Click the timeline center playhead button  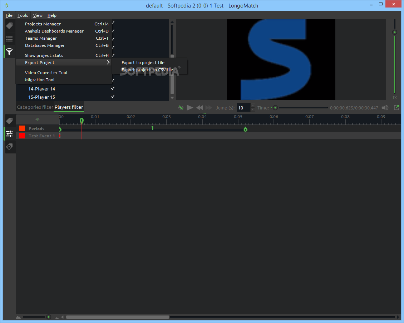[x=37, y=119]
